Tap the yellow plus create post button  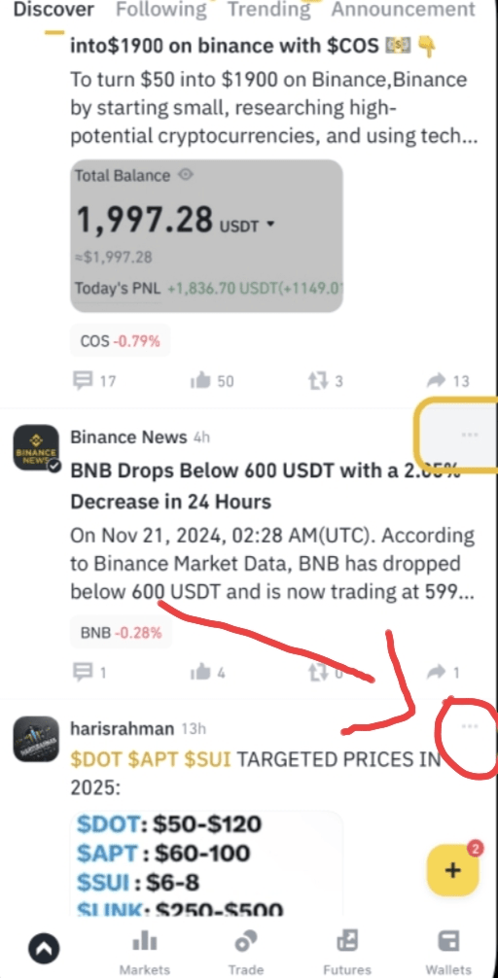click(453, 869)
